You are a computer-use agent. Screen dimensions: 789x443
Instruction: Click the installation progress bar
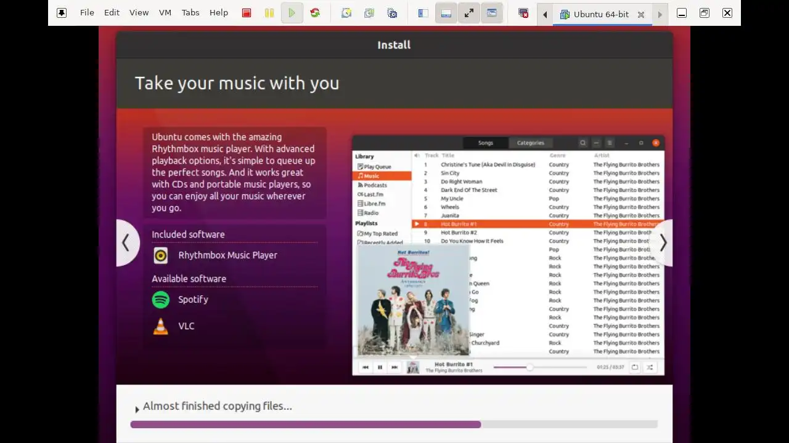pos(394,425)
